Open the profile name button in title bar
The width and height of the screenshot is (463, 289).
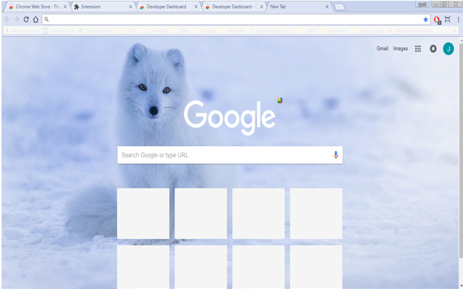[422, 4]
